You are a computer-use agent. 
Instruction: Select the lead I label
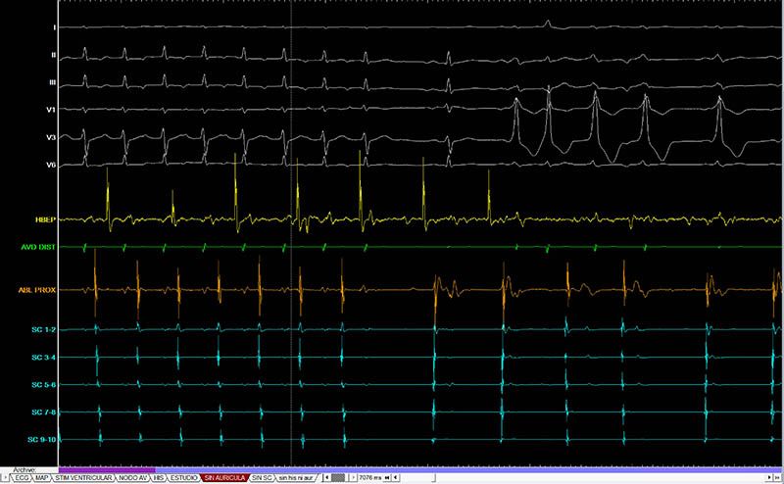(53, 27)
